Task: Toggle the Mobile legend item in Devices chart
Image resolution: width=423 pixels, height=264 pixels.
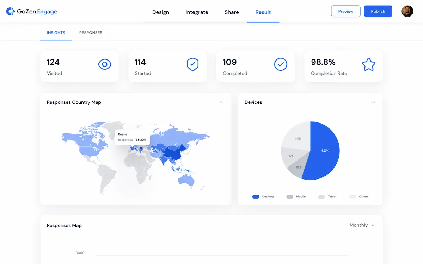Action: click(x=296, y=197)
